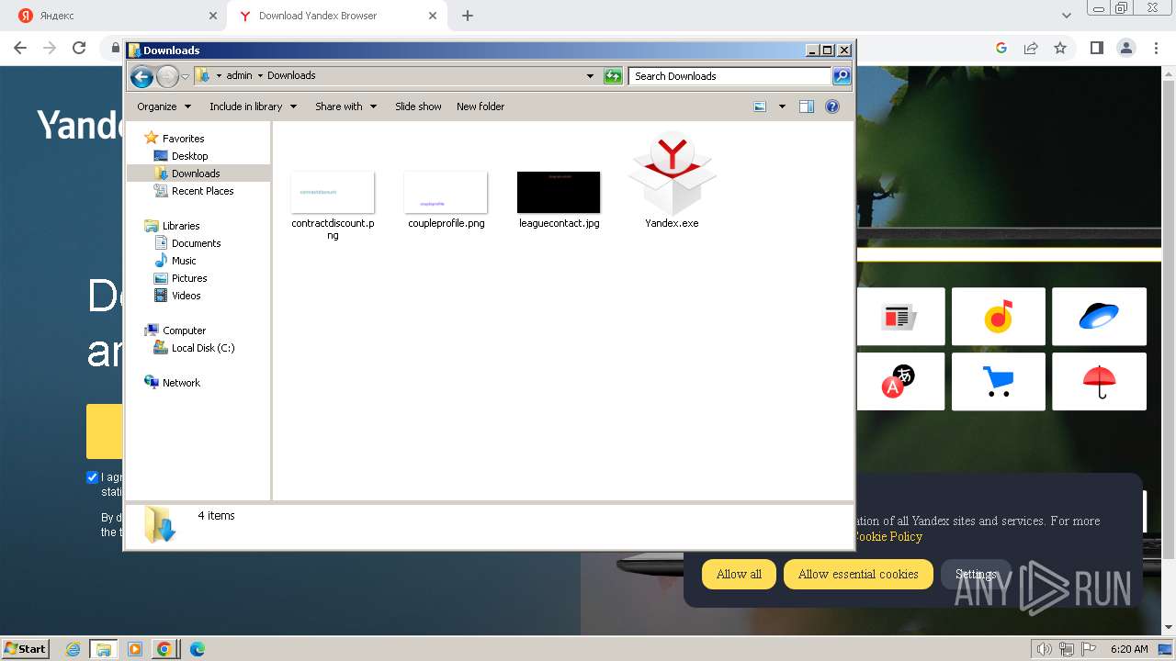Select the leaguecontact.jpg file
Screen dimensions: 1176x661
coord(559,200)
